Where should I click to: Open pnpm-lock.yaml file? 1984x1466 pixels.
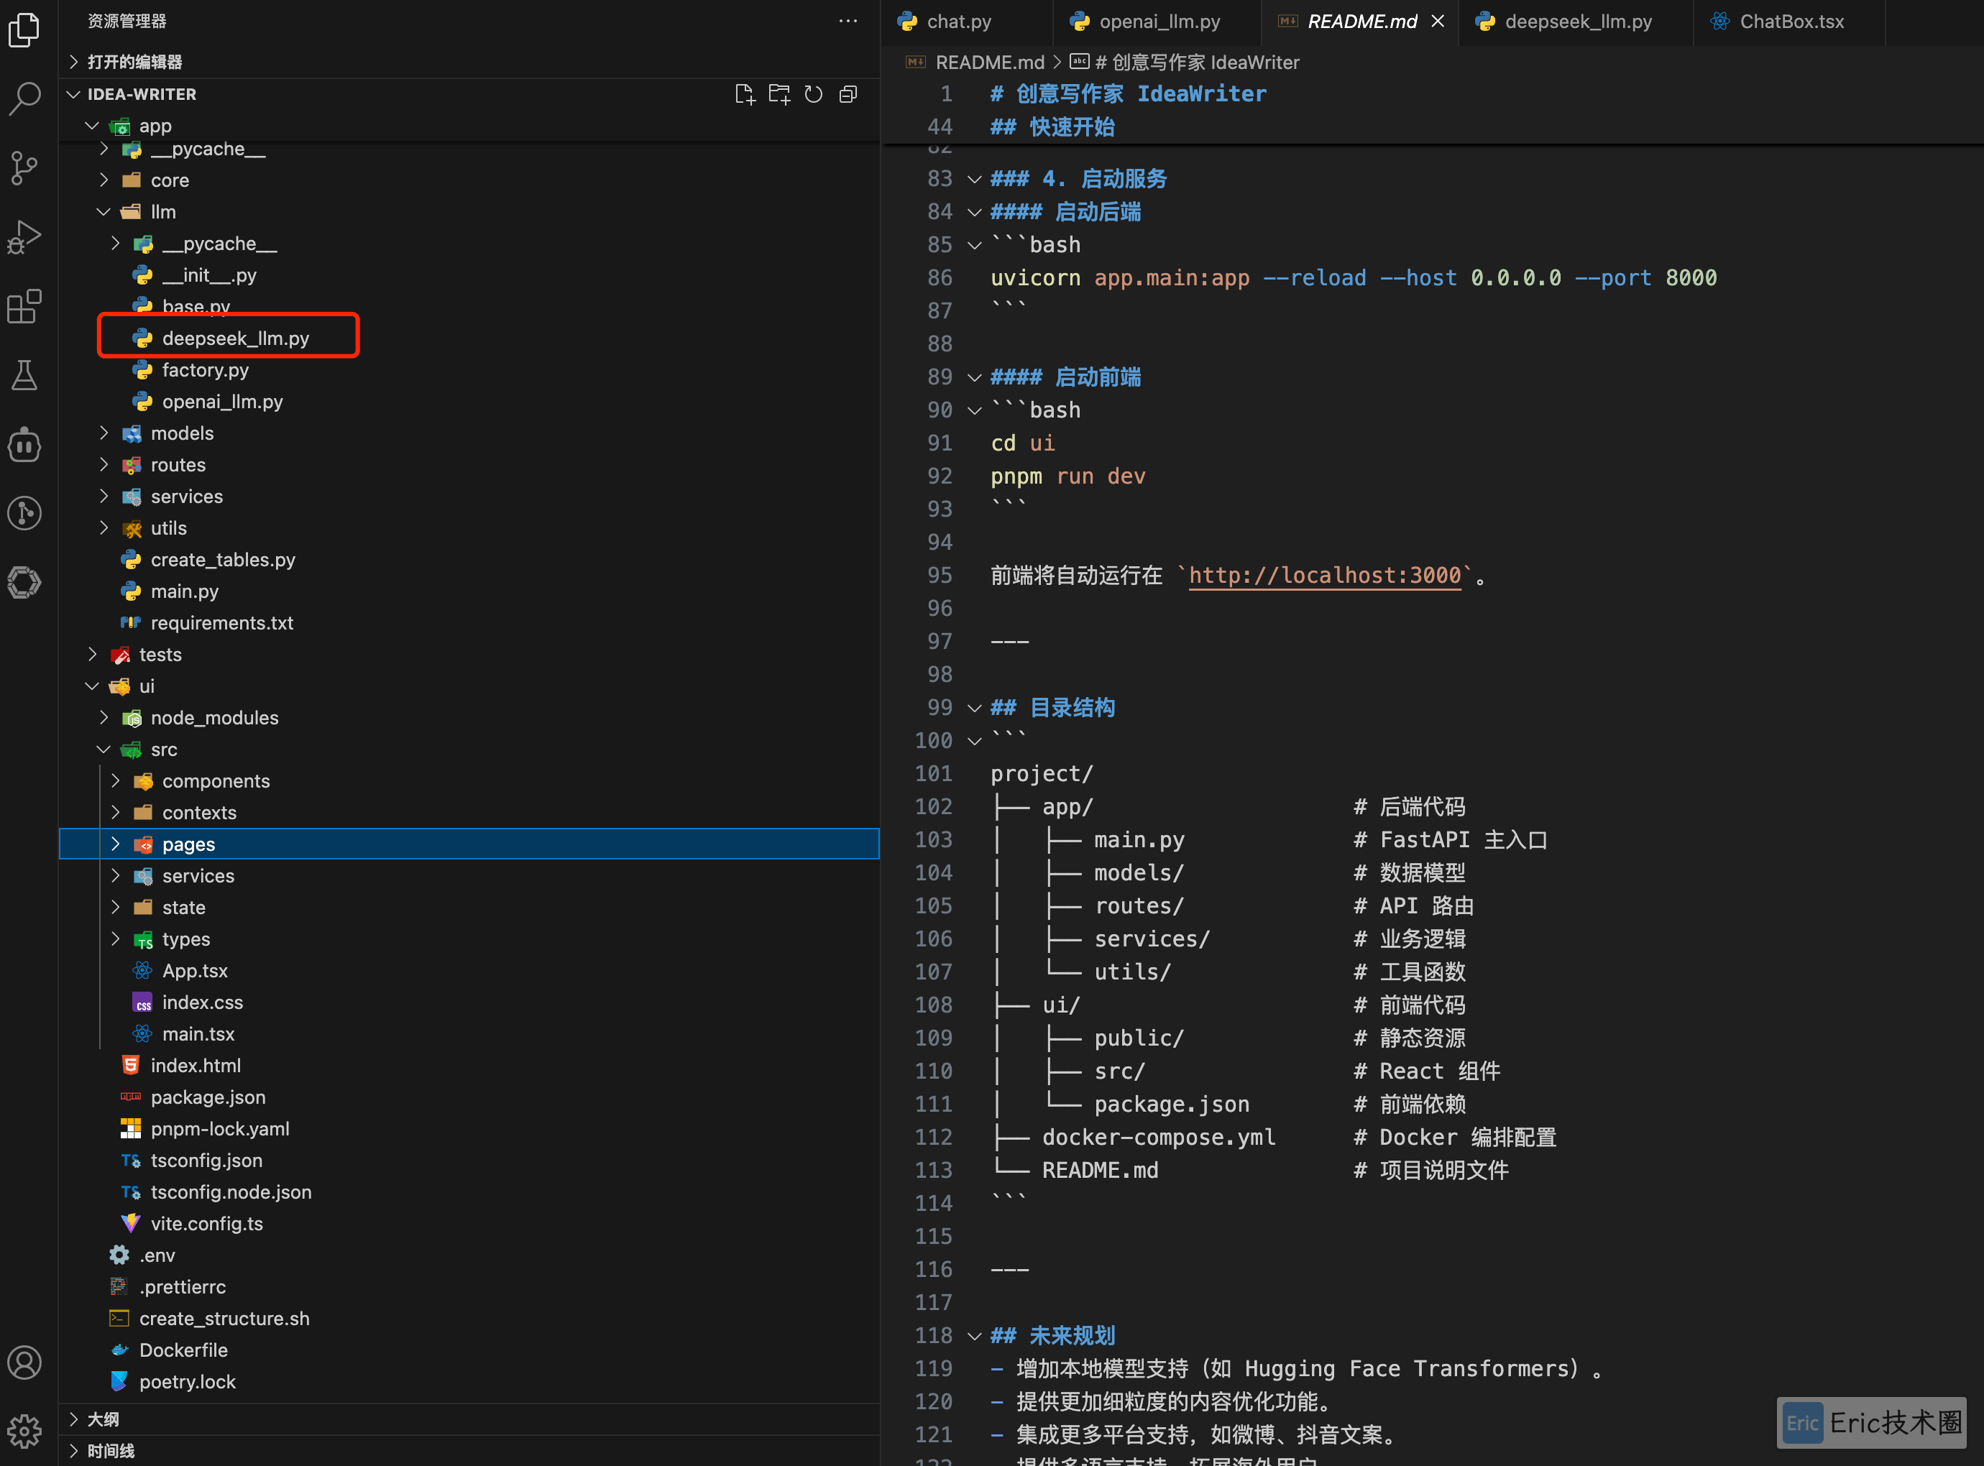click(x=469, y=1129)
